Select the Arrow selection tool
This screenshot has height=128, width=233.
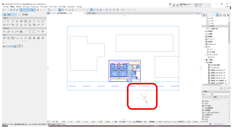pos(9,15)
